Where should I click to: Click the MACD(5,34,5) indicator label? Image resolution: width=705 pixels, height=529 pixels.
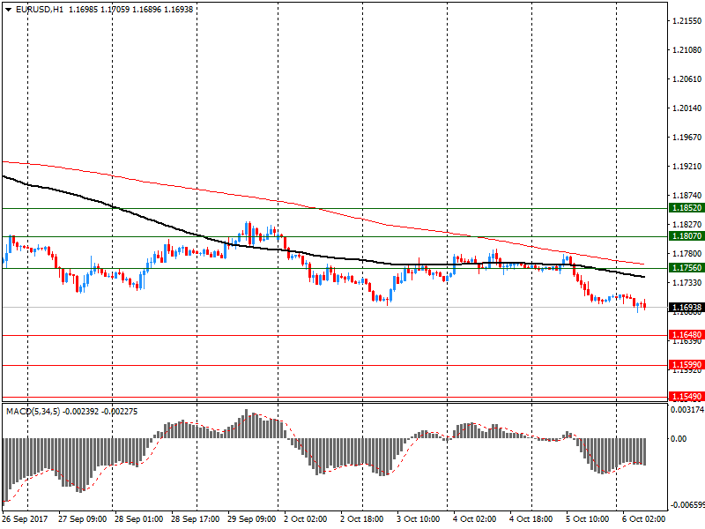(x=33, y=412)
